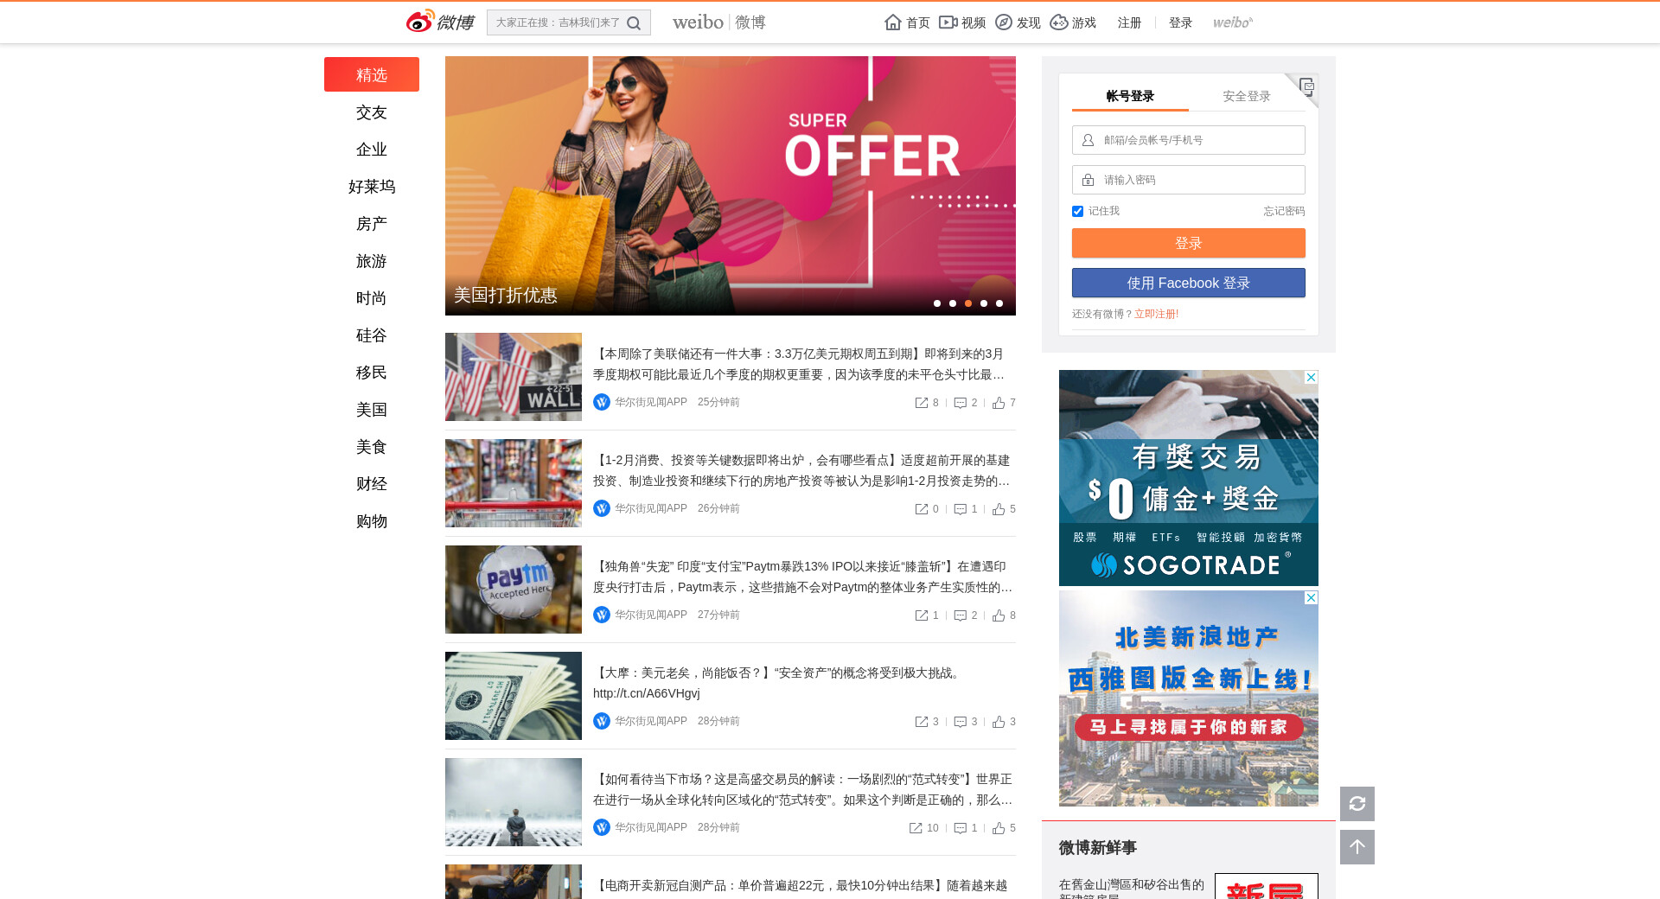Open the 美食 category
This screenshot has height=899, width=1660.
[372, 447]
